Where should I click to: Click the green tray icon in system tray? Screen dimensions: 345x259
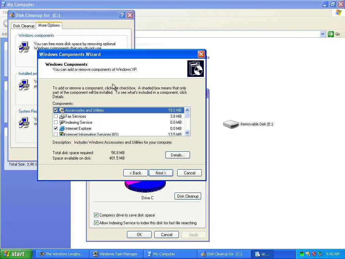[302, 254]
